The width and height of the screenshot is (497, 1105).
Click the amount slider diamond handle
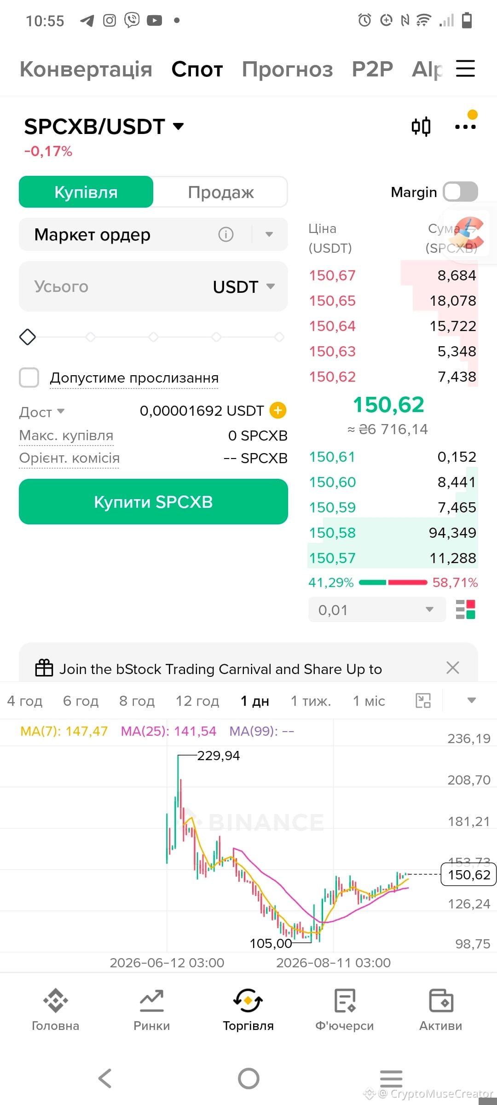pos(28,337)
